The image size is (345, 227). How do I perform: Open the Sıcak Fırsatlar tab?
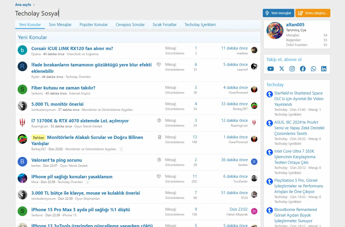click(165, 25)
